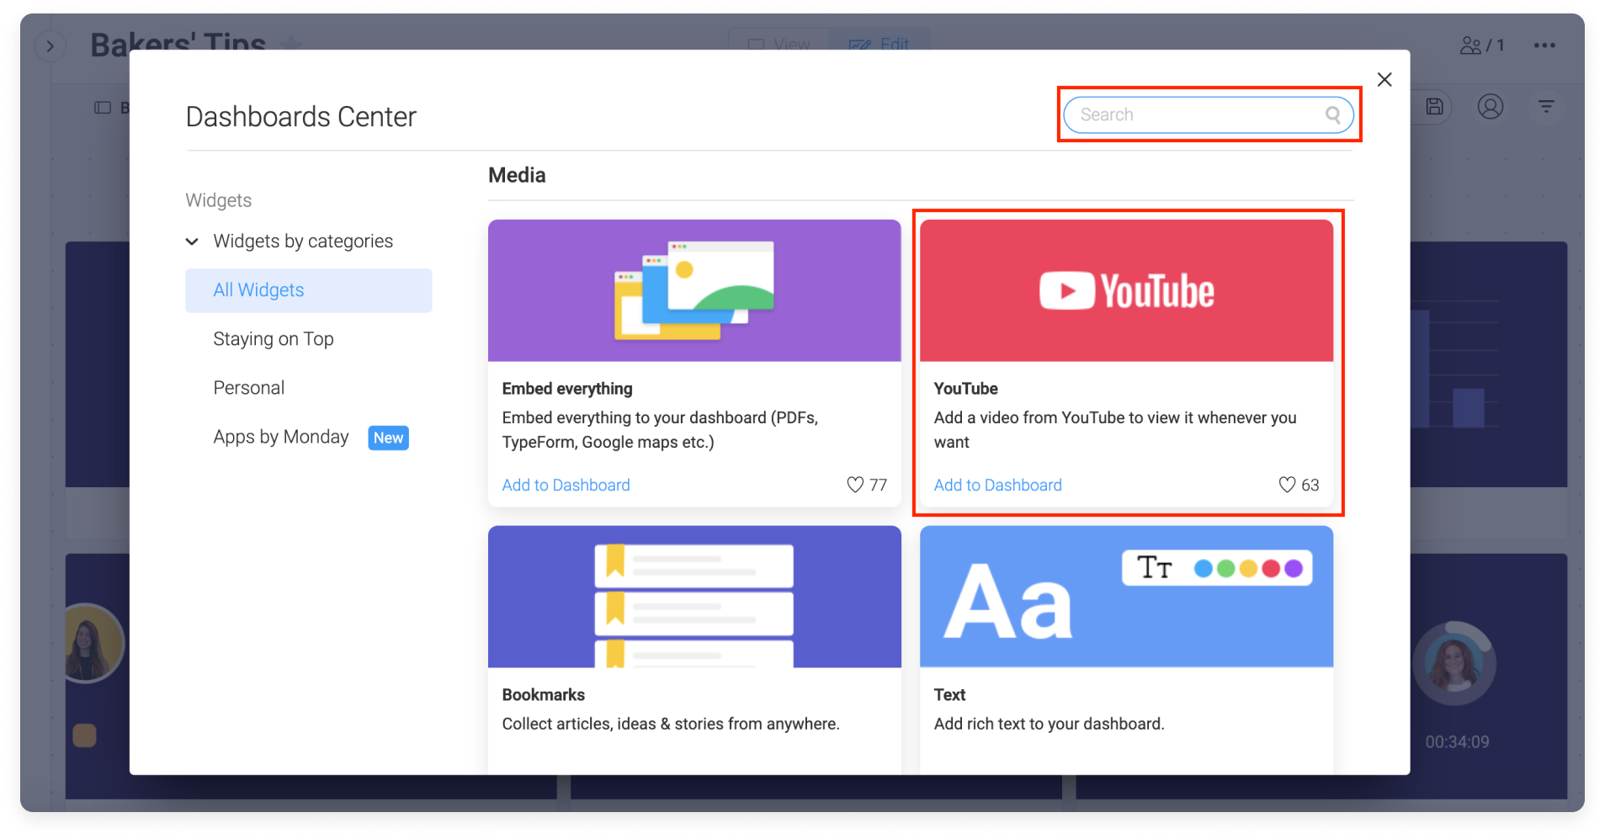
Task: Select All Widgets category
Action: click(308, 290)
